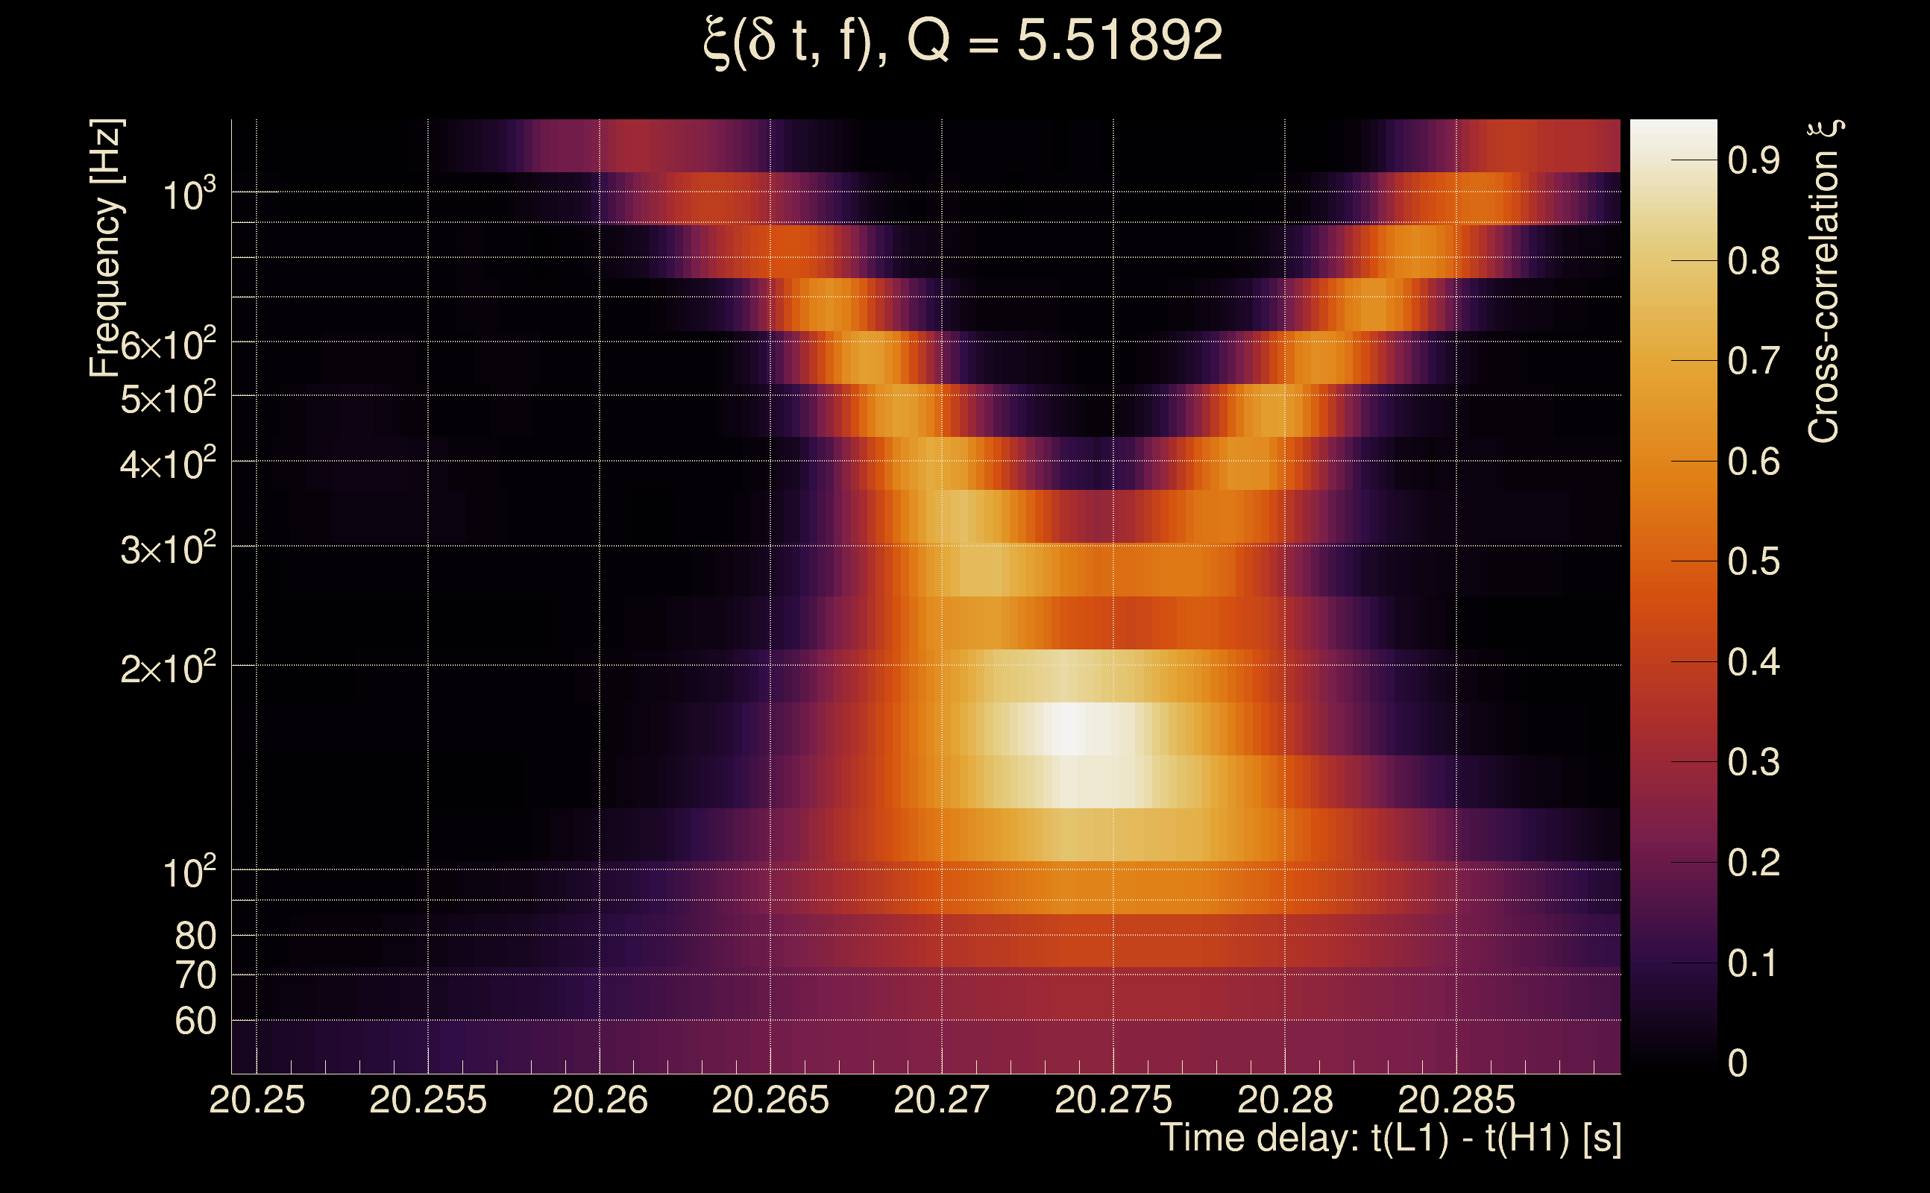The width and height of the screenshot is (1930, 1193).
Task: Click the 0.9 level on the colorbar
Action: point(1673,160)
